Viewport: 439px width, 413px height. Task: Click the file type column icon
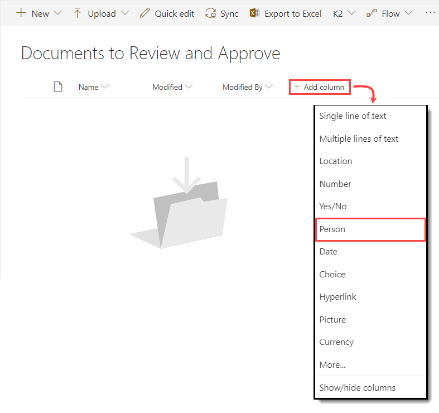click(57, 87)
